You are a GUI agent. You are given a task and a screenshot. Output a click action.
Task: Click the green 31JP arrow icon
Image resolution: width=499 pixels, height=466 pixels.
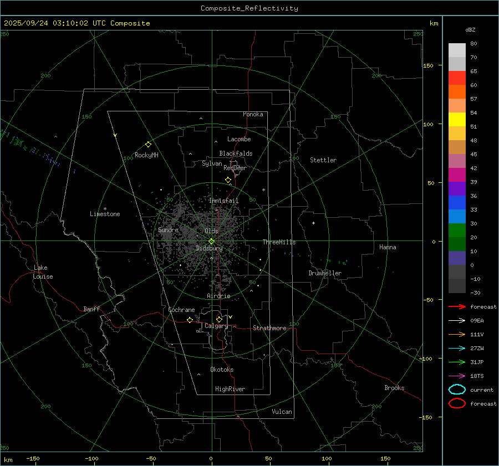(x=457, y=362)
